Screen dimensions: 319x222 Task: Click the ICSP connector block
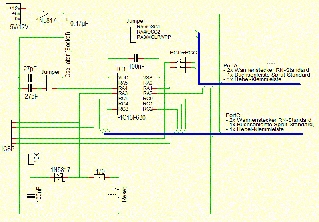tap(9, 133)
